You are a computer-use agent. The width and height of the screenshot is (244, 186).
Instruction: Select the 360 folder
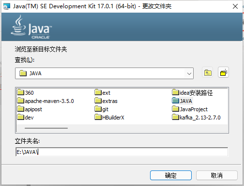pyautogui.click(x=26, y=93)
